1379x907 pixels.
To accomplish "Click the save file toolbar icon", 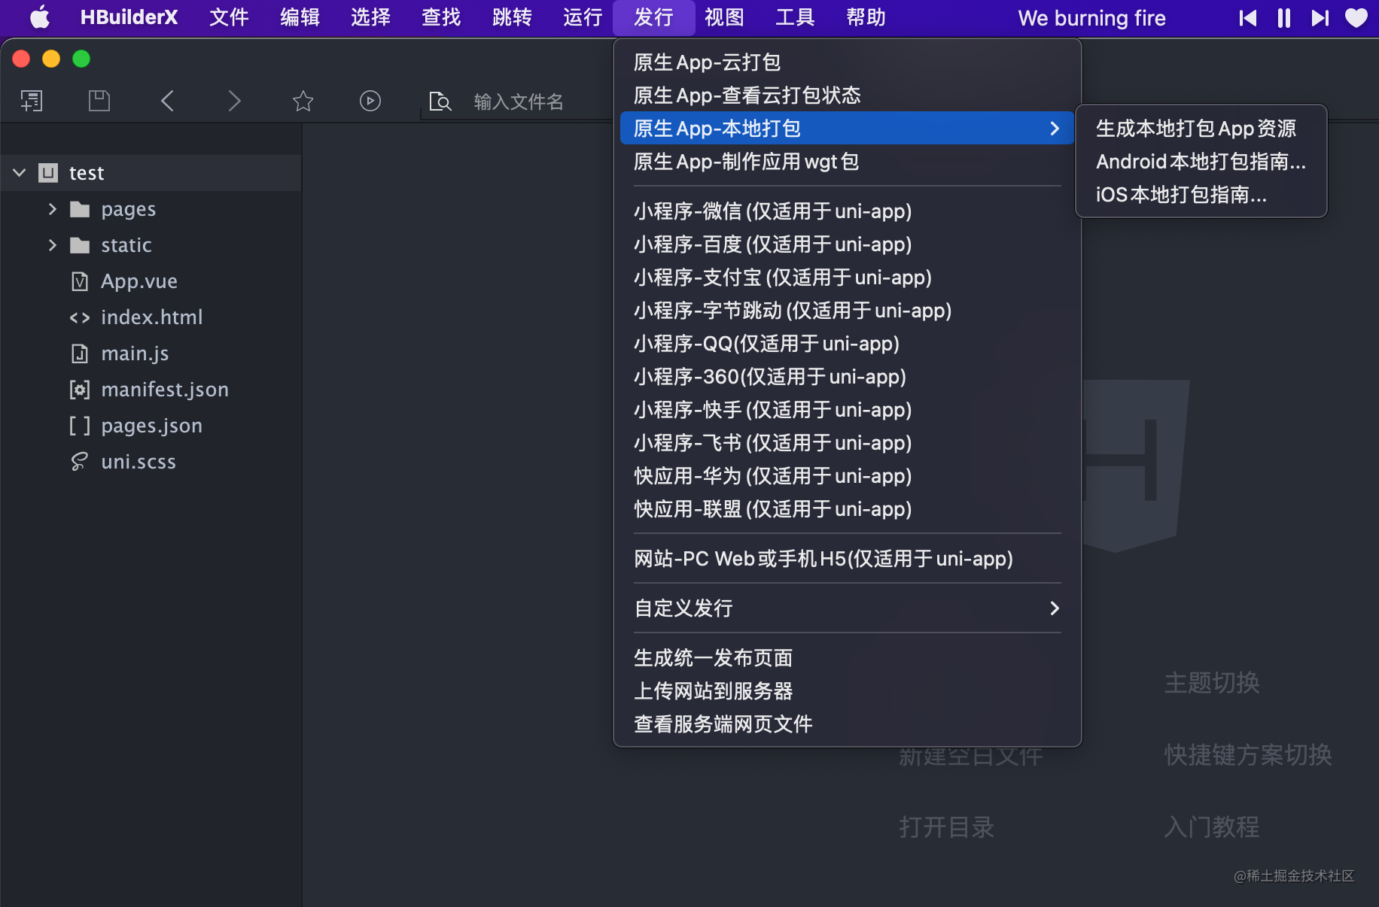I will (99, 101).
